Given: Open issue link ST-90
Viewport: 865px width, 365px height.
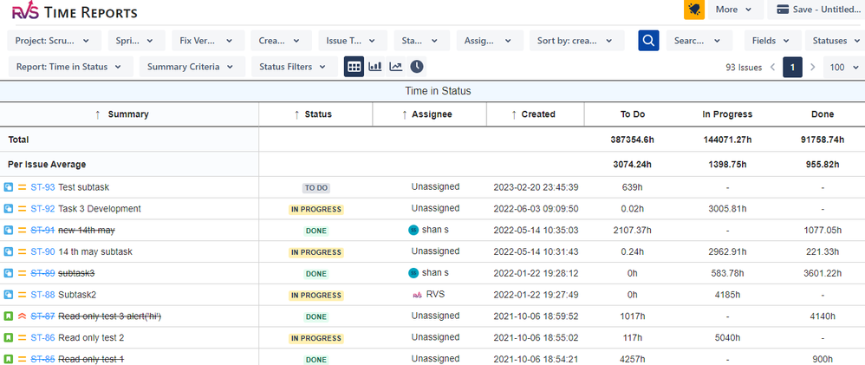Looking at the screenshot, I should (42, 252).
